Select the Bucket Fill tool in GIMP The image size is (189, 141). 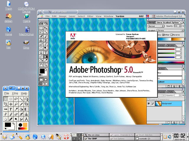[x=21, y=109]
